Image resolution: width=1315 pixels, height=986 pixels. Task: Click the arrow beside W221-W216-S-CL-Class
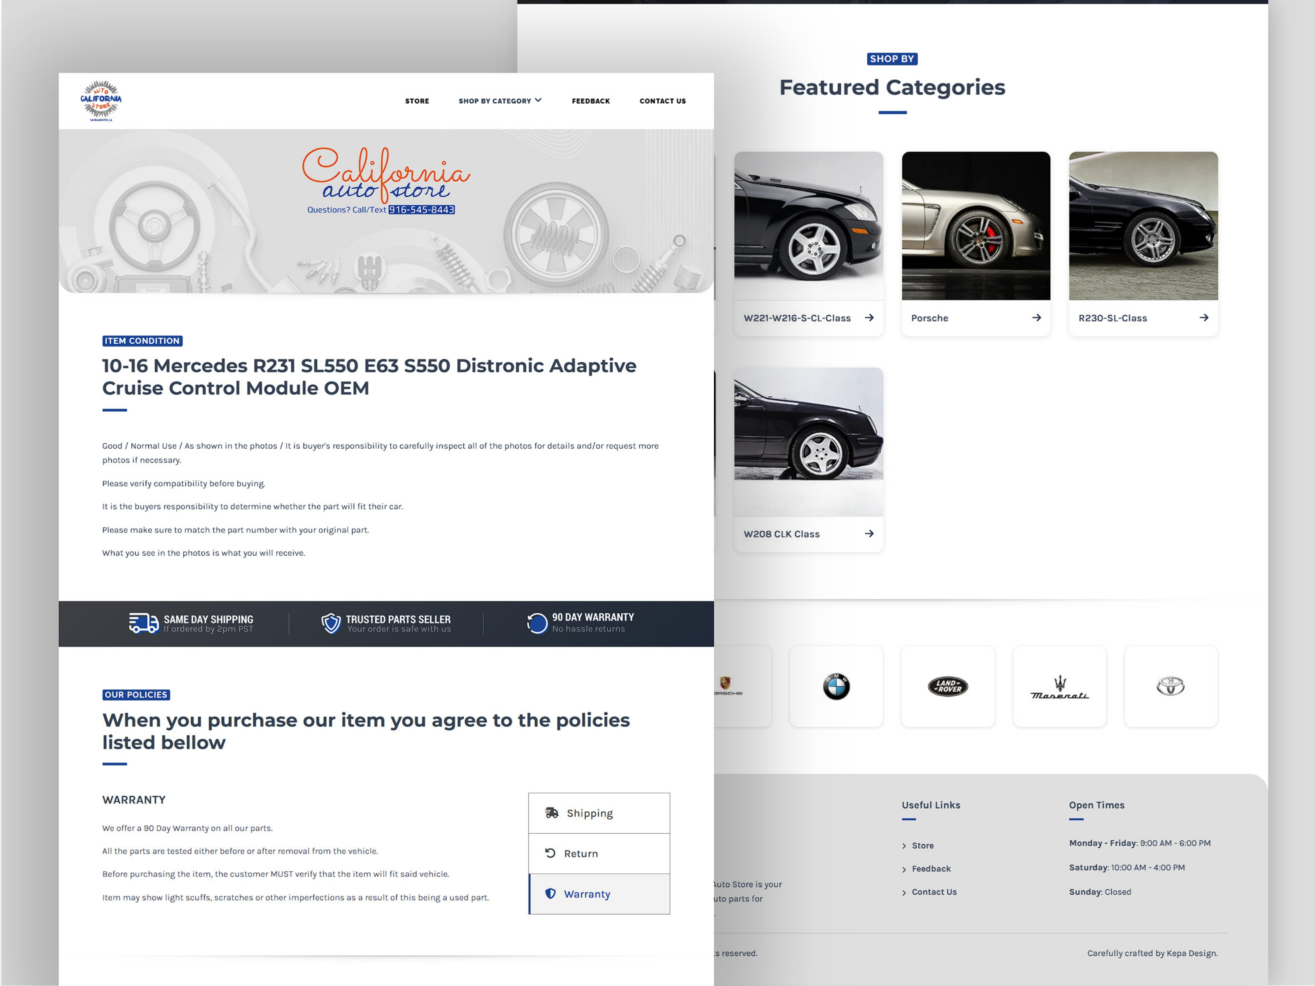[869, 317]
